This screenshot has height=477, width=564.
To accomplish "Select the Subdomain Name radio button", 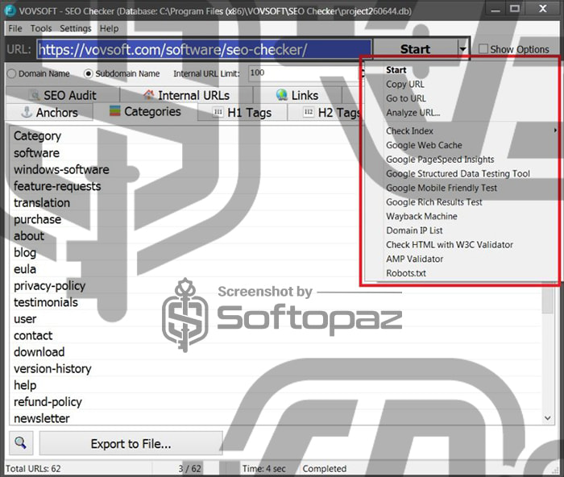I will (88, 73).
